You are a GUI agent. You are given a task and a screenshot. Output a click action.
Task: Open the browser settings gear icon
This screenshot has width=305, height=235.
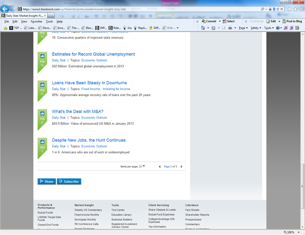click(x=301, y=9)
